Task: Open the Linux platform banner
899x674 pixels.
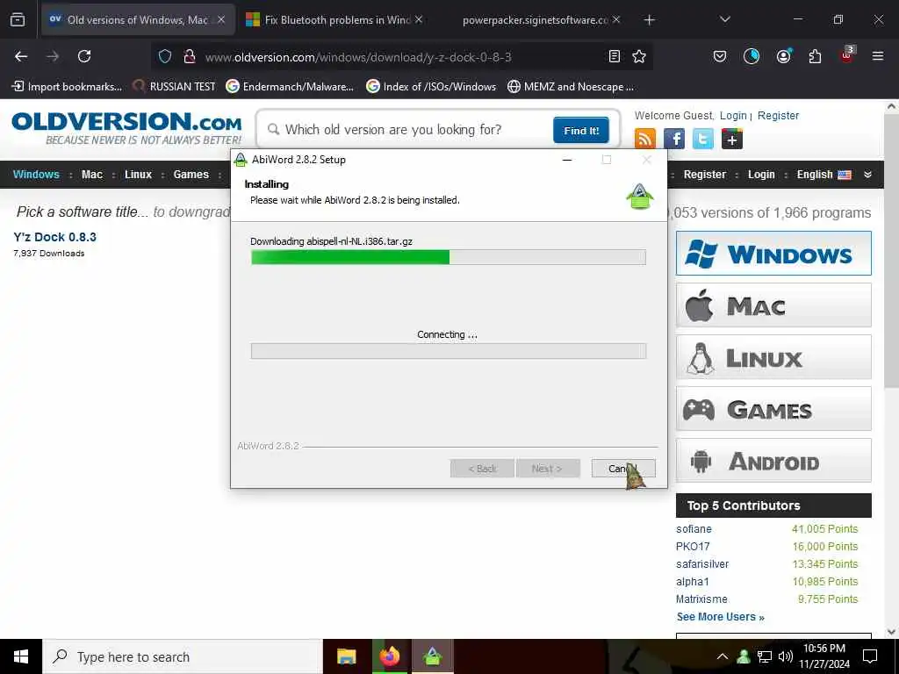Action: (773, 357)
